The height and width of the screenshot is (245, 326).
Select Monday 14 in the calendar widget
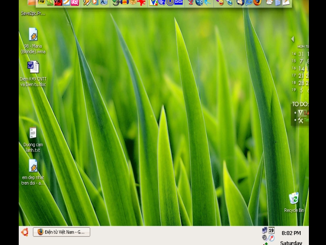click(x=301, y=69)
